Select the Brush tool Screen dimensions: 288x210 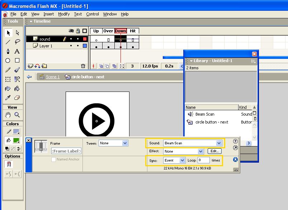point(17,70)
